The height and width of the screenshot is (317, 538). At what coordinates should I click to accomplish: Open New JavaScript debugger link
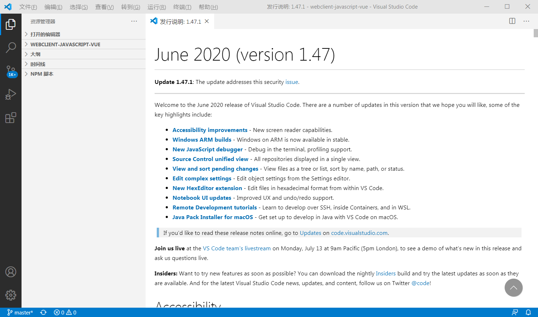pos(208,150)
